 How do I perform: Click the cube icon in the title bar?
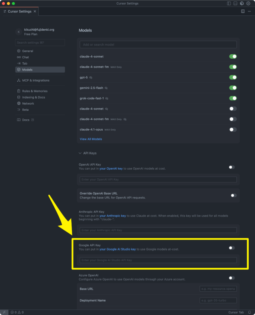point(242,4)
